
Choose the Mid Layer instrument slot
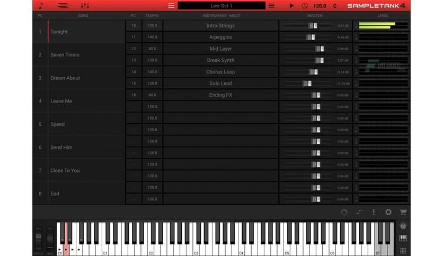[220, 49]
